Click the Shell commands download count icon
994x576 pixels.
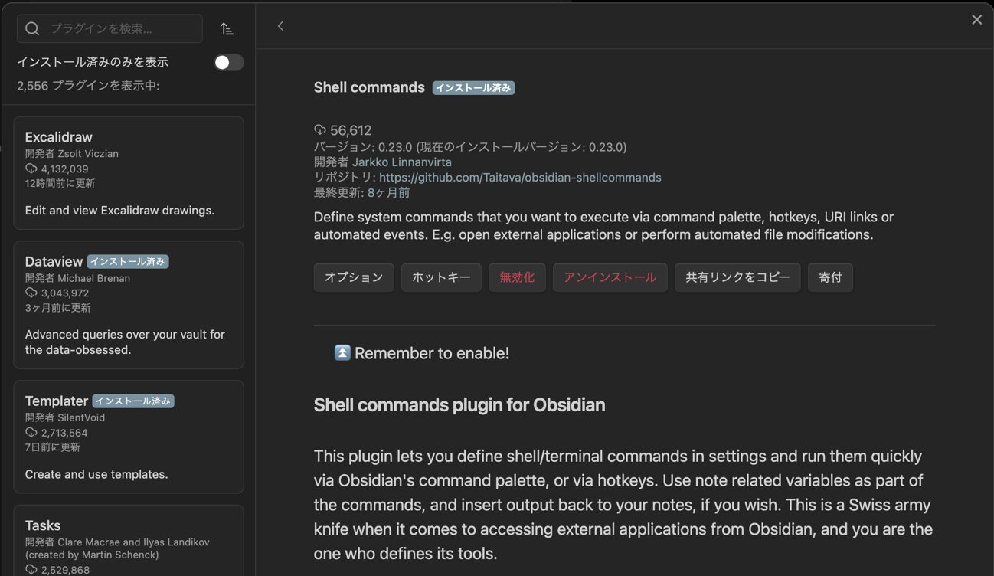point(320,130)
